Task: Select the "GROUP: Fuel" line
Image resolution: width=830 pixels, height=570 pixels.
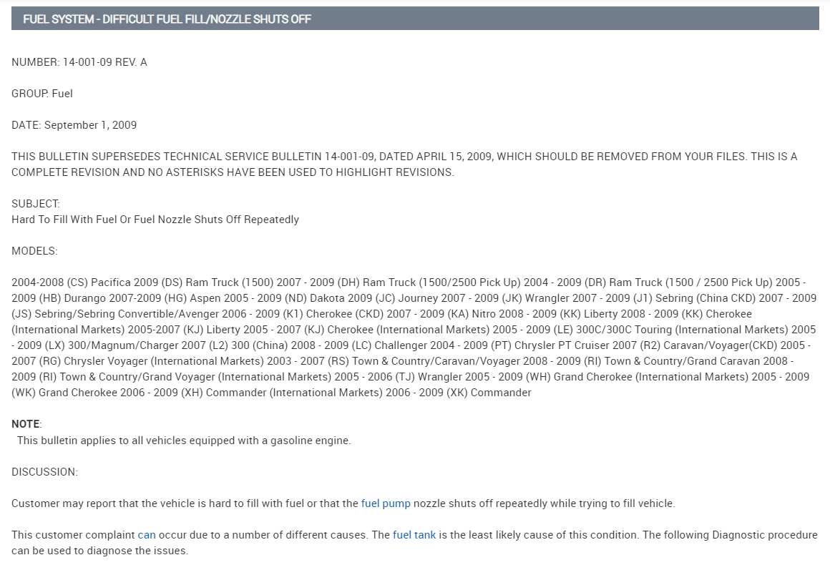Action: [x=42, y=94]
